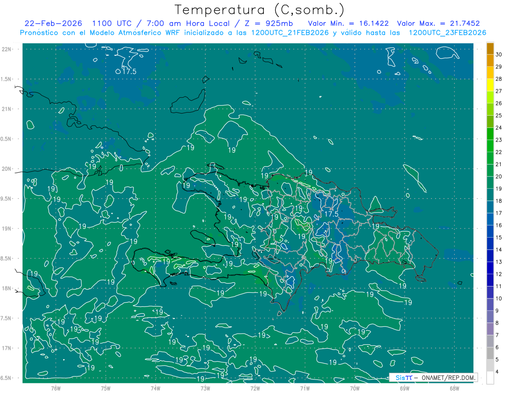This screenshot has height=394, width=510.
Task: Click the color scale label "19" in legend
Action: tap(499, 189)
